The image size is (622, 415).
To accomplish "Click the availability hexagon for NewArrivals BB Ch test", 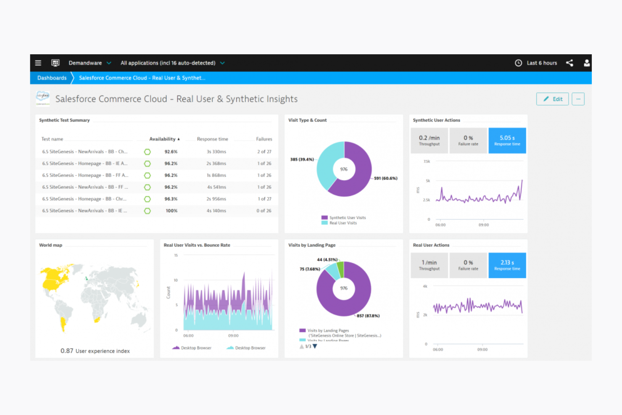I will click(x=148, y=151).
